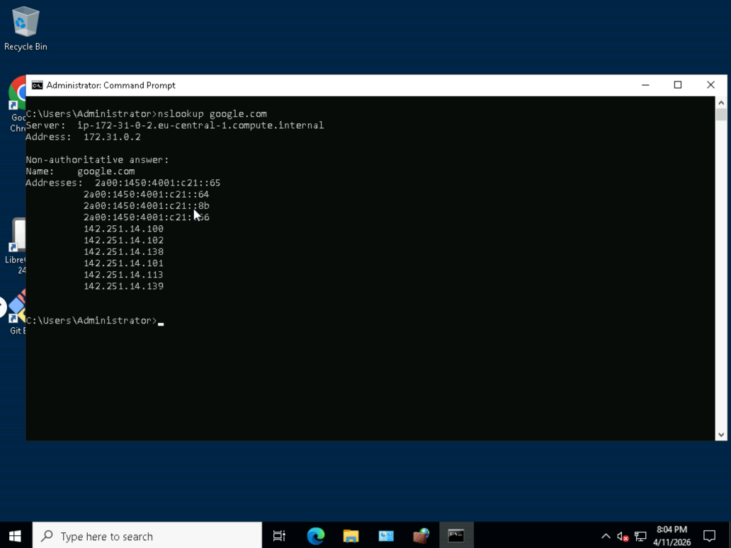Click 'Administrator: Command Prompt' title text

point(111,85)
